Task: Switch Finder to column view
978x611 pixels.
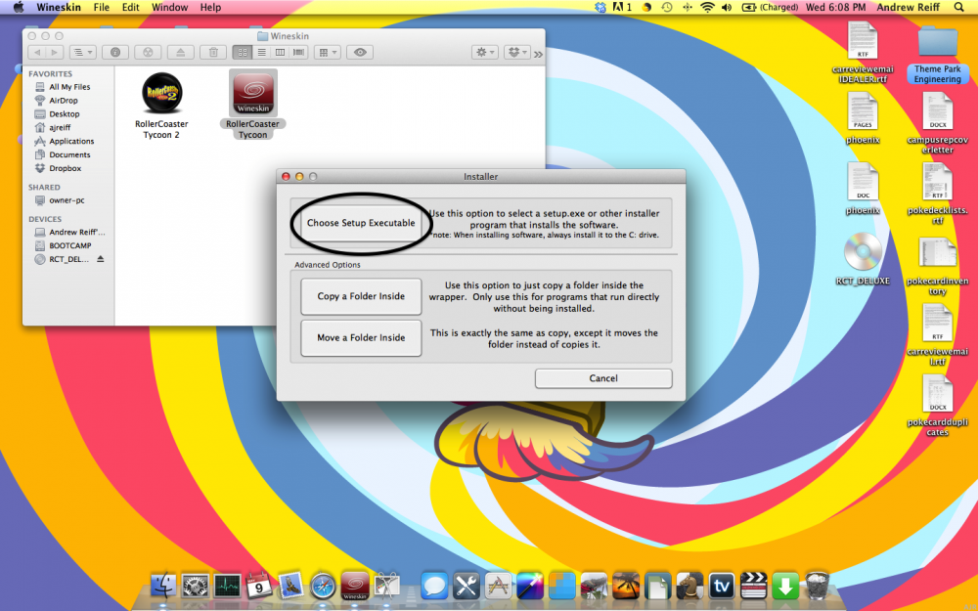Action: 280,52
